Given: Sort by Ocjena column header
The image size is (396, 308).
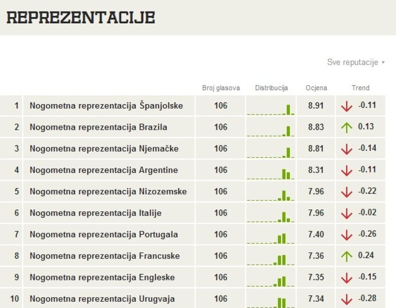Looking at the screenshot, I should click(x=316, y=88).
